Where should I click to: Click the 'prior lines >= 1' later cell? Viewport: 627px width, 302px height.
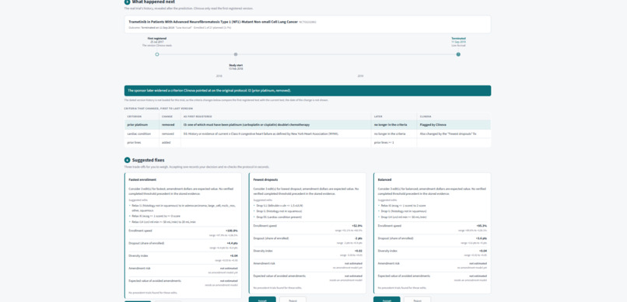(x=394, y=142)
